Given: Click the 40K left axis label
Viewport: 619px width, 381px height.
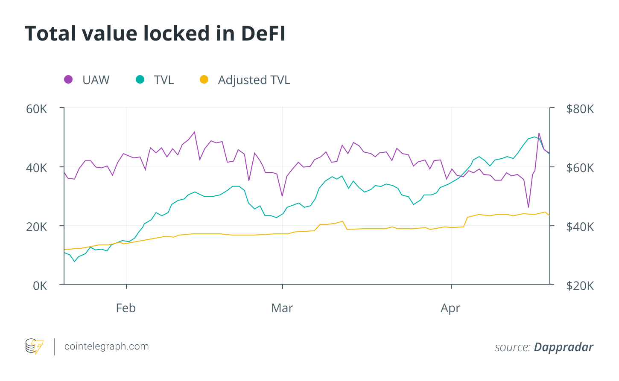Looking at the screenshot, I should coord(37,168).
